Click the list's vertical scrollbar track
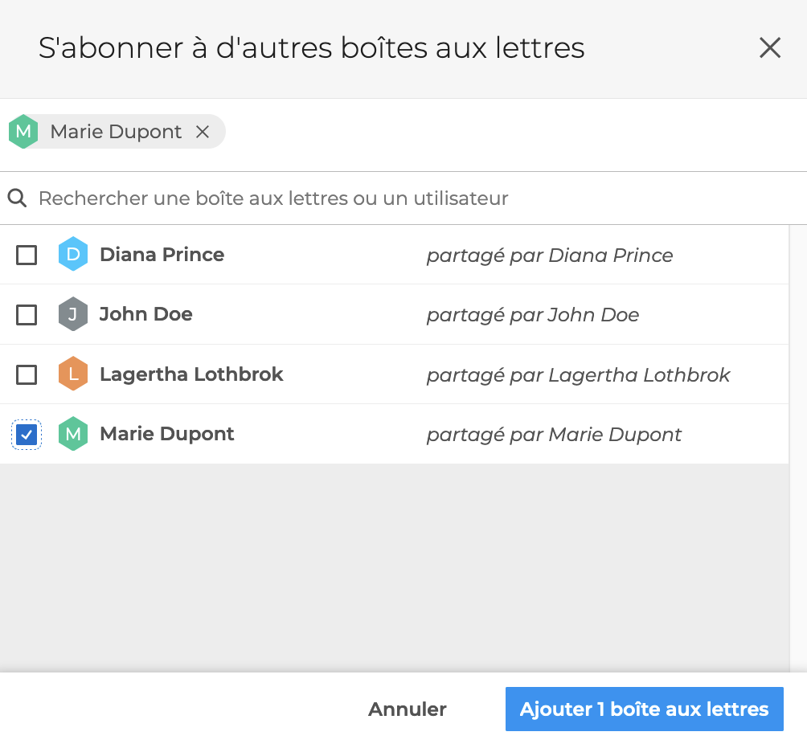 coord(797,482)
